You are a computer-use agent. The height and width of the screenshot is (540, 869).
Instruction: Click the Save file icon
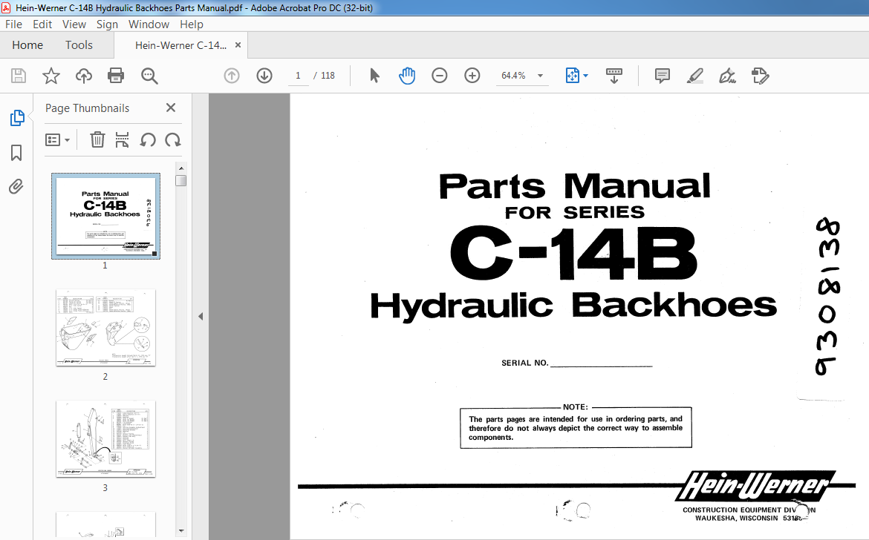click(x=19, y=76)
